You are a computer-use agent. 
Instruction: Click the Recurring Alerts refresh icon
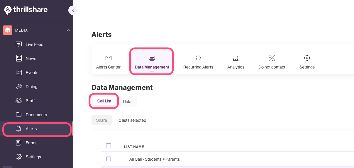click(198, 58)
